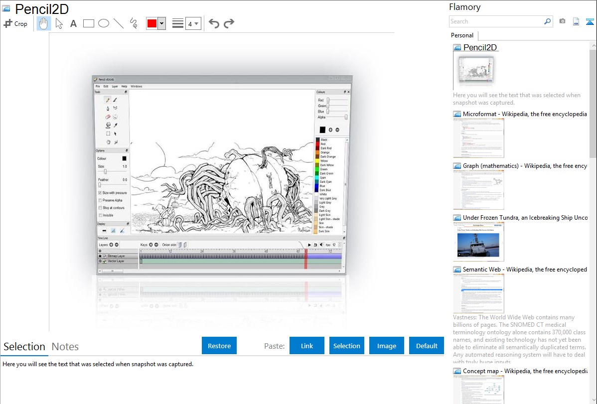Pick the freehand scribble tool

click(x=134, y=23)
